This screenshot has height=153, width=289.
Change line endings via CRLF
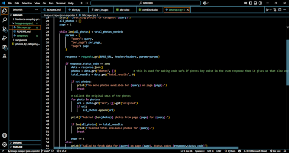coord(219,151)
